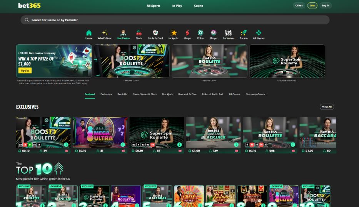
Task: Open Top 10 number 7 Fortune Roulette
Action: 221,196
